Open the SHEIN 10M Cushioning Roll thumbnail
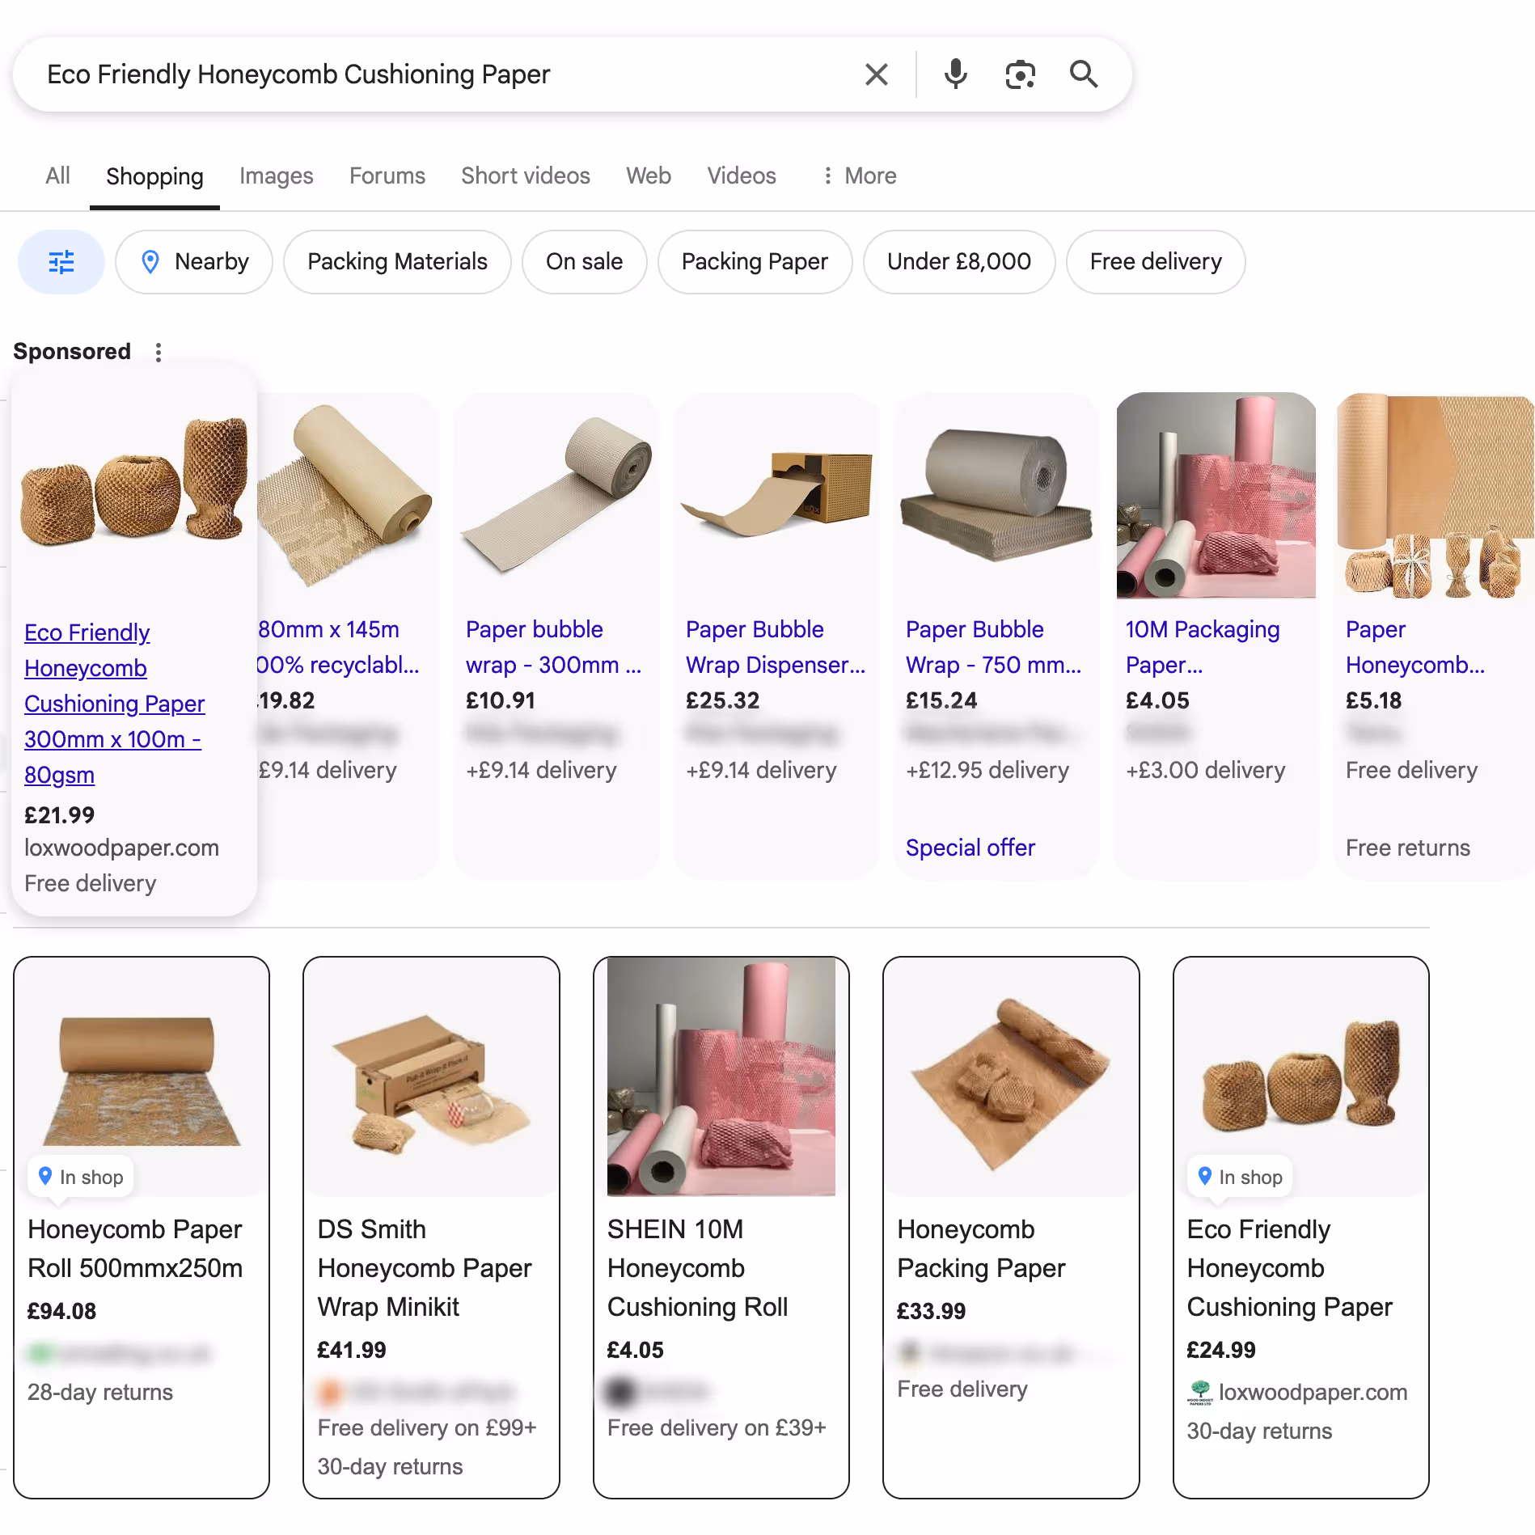The width and height of the screenshot is (1535, 1535). pyautogui.click(x=721, y=1076)
